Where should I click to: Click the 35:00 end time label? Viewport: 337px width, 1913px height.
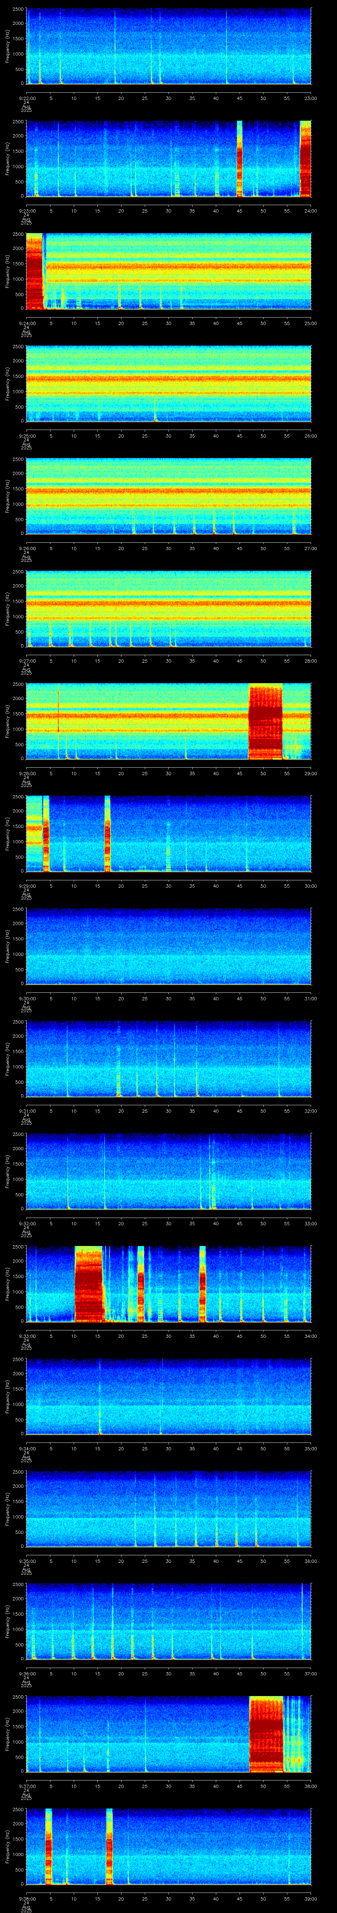[x=310, y=1448]
